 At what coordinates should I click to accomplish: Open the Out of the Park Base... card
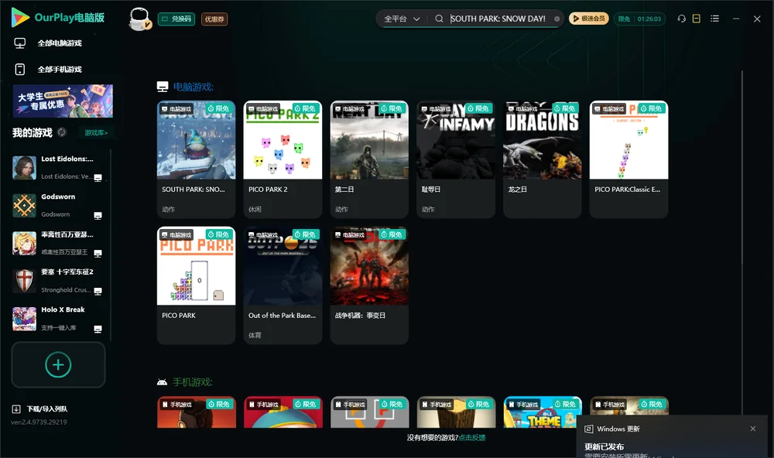(283, 285)
